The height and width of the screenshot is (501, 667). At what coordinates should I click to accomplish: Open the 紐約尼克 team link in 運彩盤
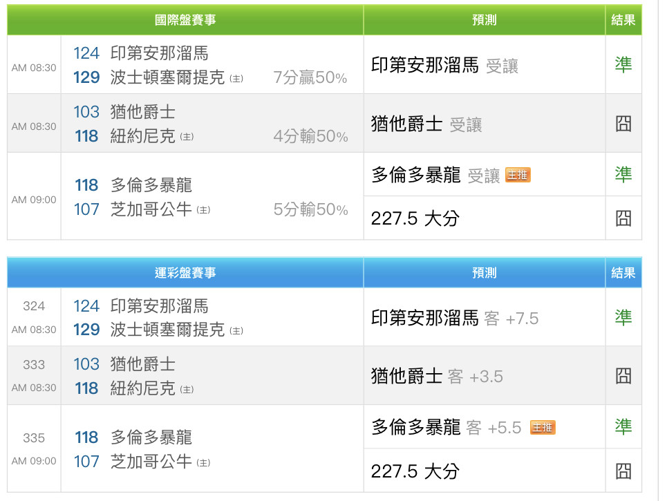coord(142,388)
